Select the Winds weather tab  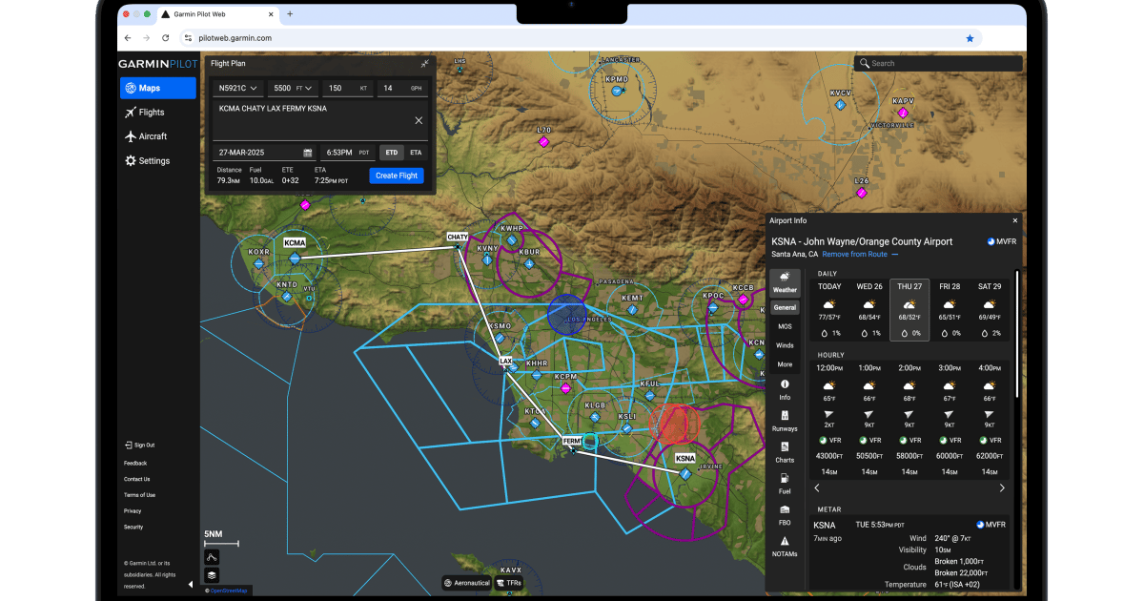(785, 345)
